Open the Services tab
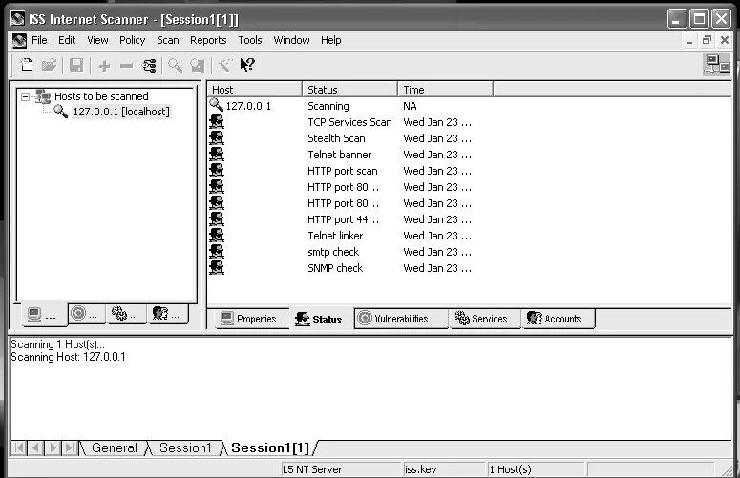 tap(485, 319)
